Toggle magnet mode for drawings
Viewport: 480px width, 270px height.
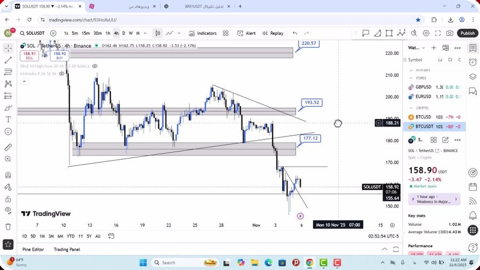8,175
